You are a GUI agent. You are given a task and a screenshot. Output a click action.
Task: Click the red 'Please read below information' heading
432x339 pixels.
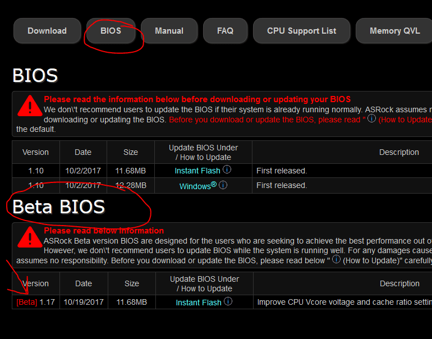point(104,231)
